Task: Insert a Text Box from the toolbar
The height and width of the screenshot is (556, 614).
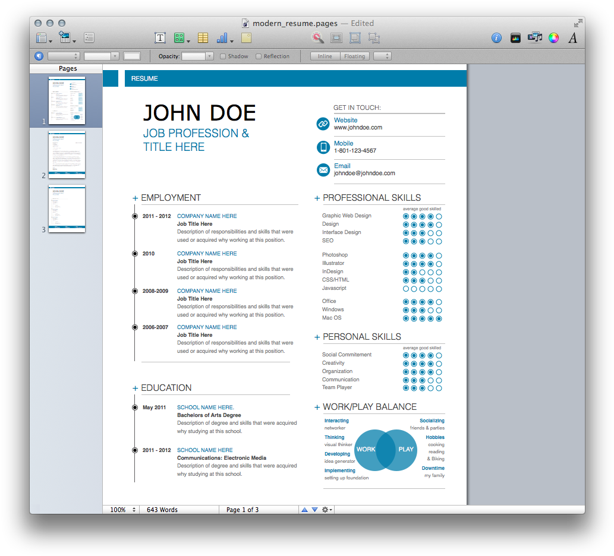Action: 160,38
